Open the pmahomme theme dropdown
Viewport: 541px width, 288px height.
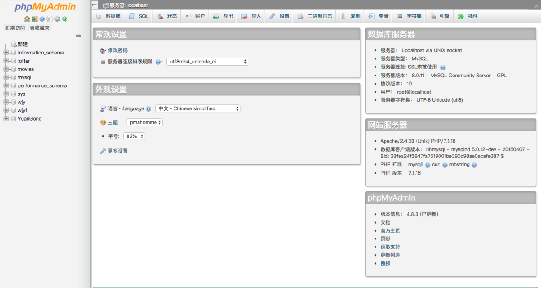click(145, 122)
